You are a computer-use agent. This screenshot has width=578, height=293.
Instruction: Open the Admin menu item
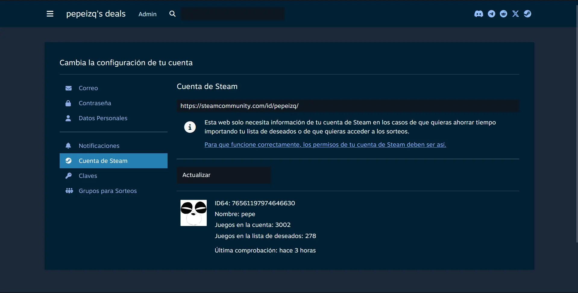coord(147,14)
